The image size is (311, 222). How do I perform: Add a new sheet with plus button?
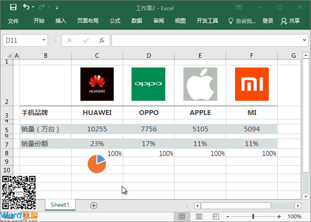click(94, 206)
